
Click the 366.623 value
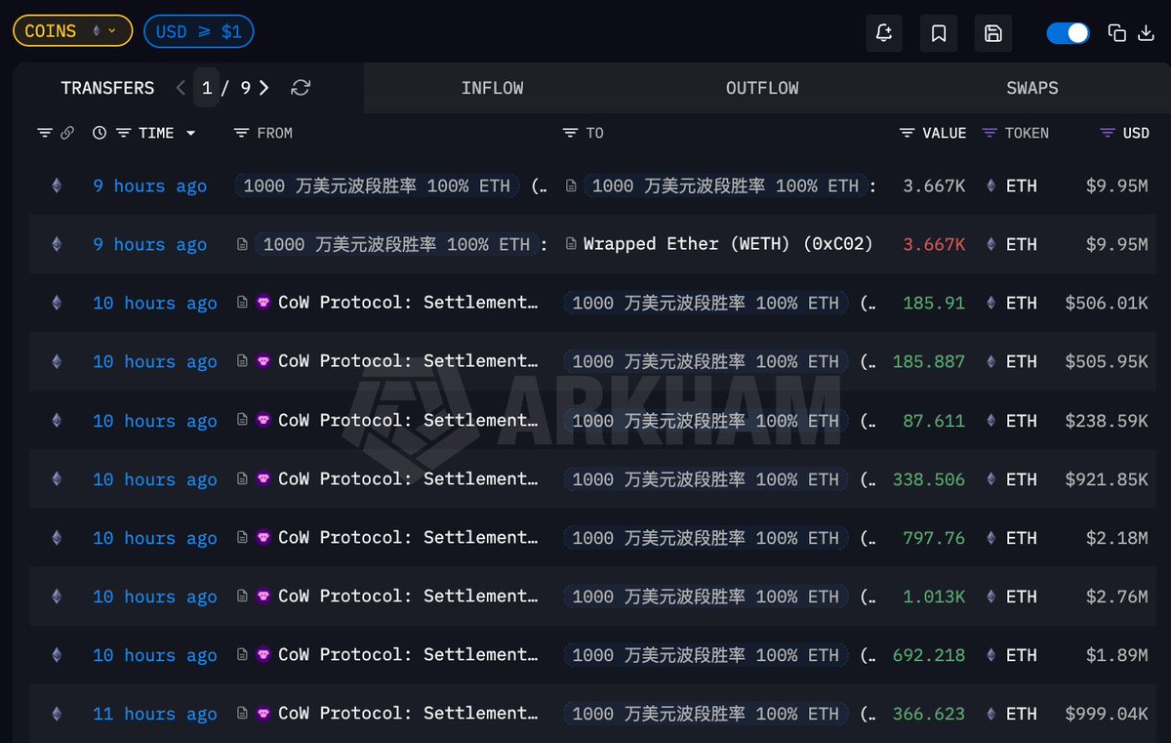929,714
